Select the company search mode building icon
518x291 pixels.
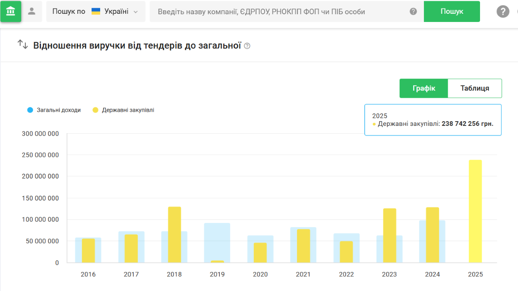coord(11,11)
